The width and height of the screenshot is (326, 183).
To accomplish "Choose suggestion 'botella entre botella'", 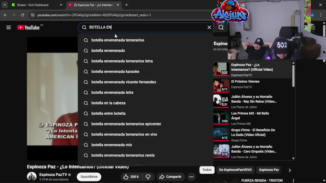I will 145,113.
